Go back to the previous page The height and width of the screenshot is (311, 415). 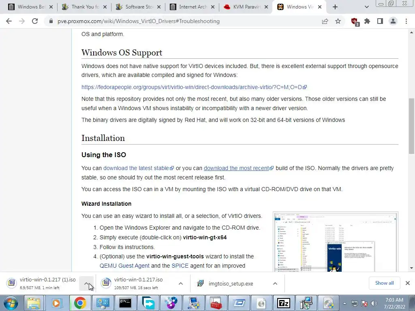9,21
